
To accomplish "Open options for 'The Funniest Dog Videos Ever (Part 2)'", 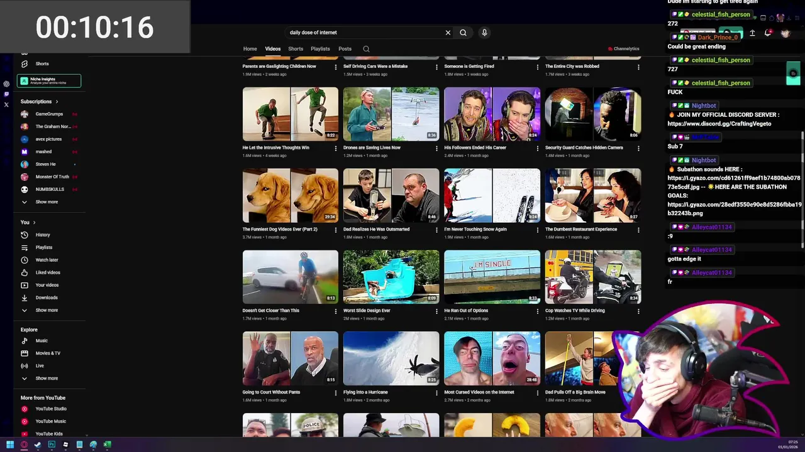I will pyautogui.click(x=335, y=230).
